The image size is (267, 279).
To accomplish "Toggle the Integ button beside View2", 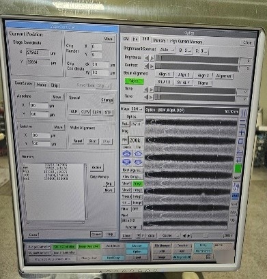I will [138, 190].
